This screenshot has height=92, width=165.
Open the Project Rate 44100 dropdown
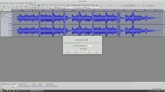pos(7,86)
